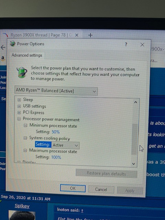165x220 pixels.
Task: Click the Cancel button
Action: tap(101, 189)
